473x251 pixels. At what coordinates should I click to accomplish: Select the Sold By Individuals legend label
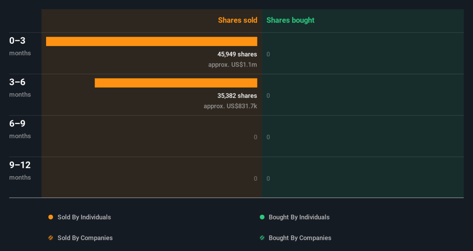click(84, 217)
